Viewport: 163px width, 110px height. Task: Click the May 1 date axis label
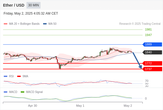click(x=80, y=106)
